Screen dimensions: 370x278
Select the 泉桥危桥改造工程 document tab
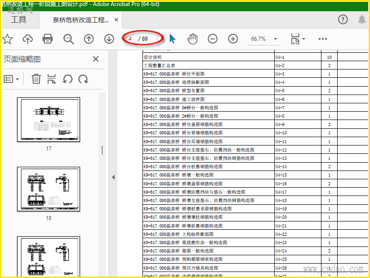[80, 20]
